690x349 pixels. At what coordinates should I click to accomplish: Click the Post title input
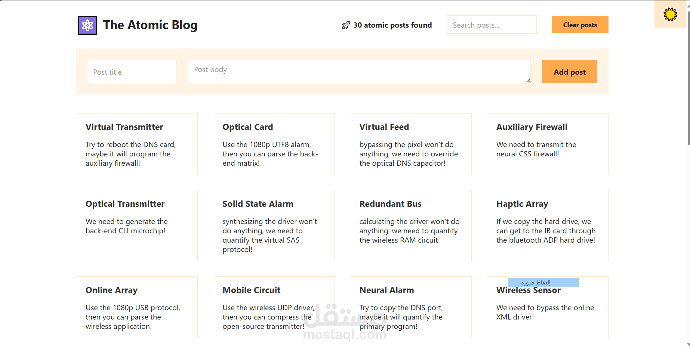tap(132, 72)
